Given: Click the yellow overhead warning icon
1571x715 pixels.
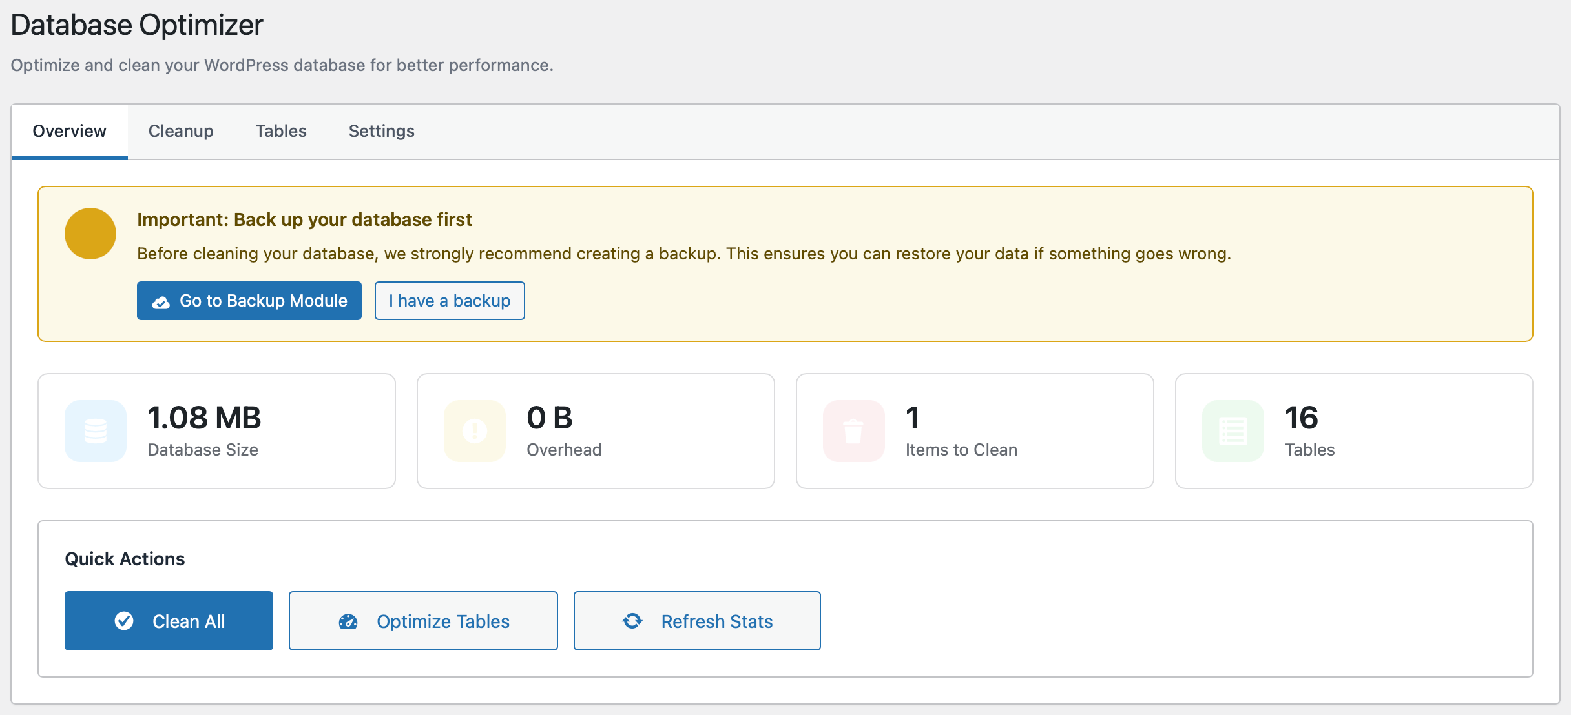Looking at the screenshot, I should pyautogui.click(x=474, y=430).
